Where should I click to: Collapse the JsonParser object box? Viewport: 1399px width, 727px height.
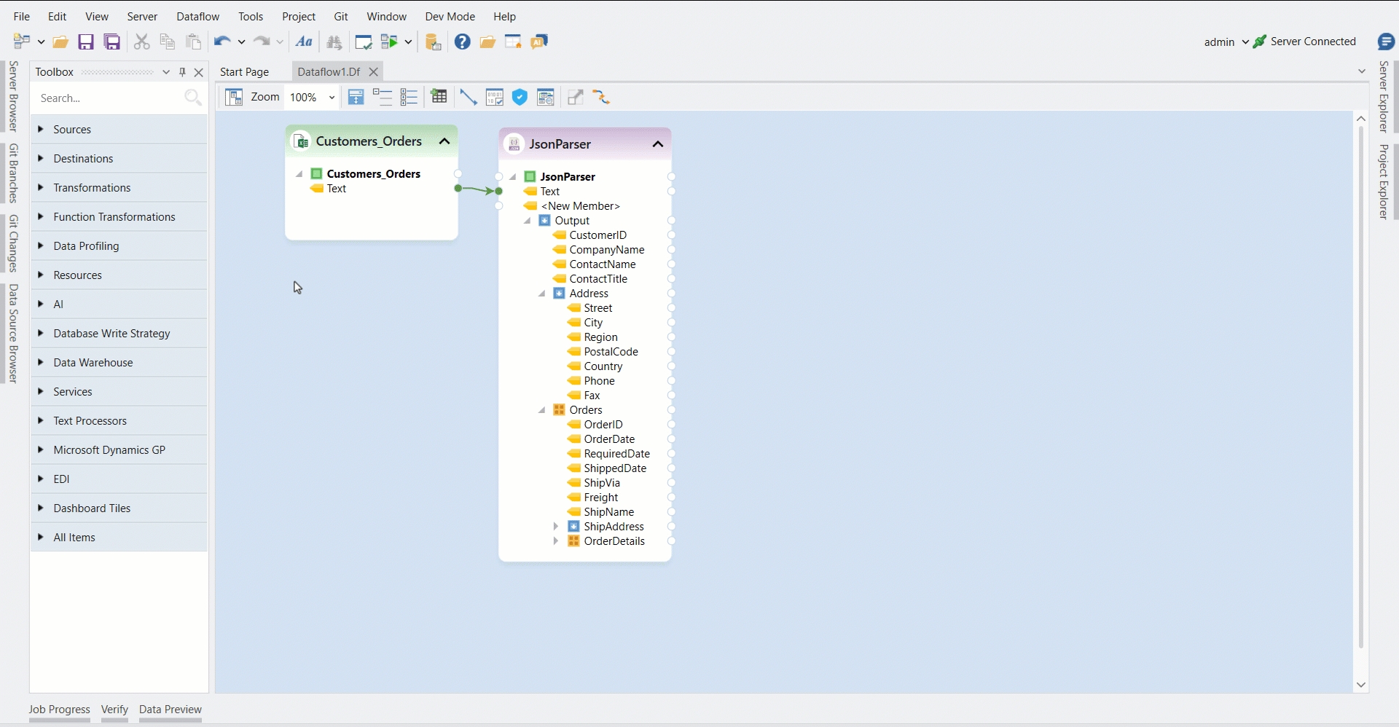pyautogui.click(x=657, y=144)
